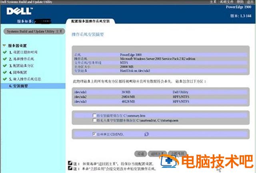Click the 20834 MB partition size value

click(x=128, y=97)
